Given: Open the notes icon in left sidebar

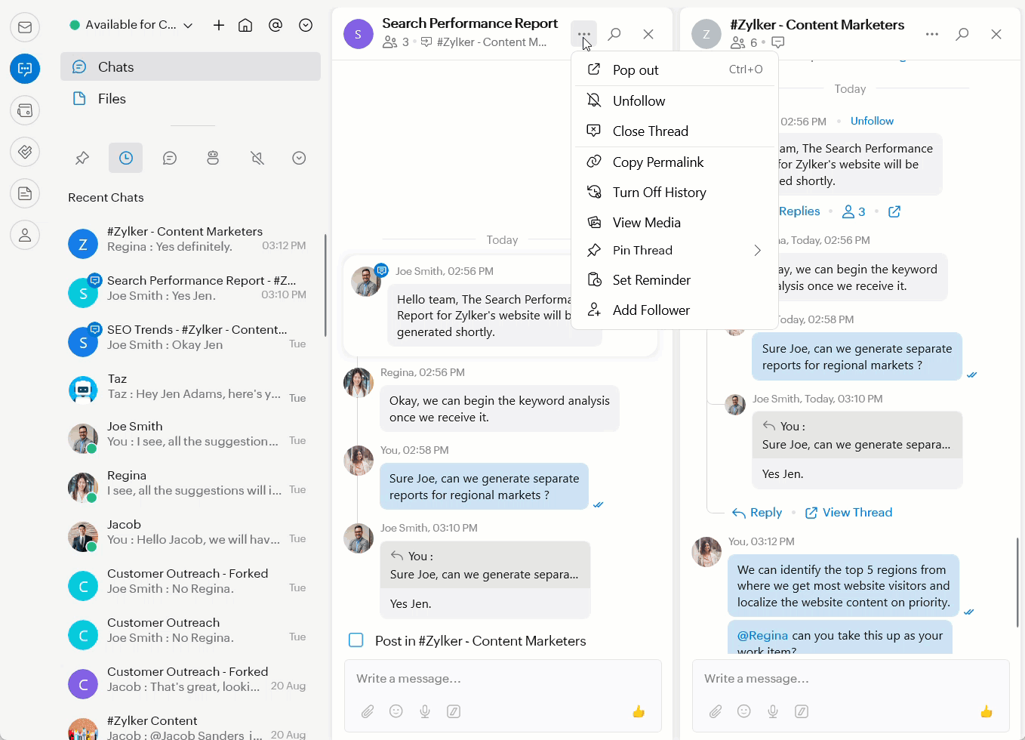Looking at the screenshot, I should [x=25, y=193].
